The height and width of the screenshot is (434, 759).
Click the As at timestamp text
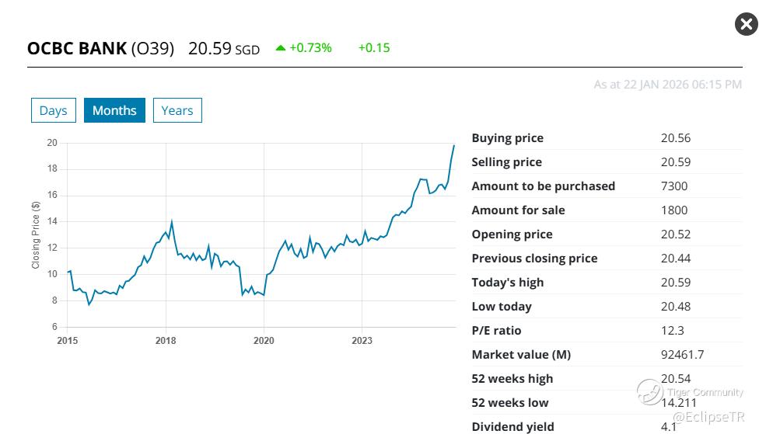coord(667,85)
